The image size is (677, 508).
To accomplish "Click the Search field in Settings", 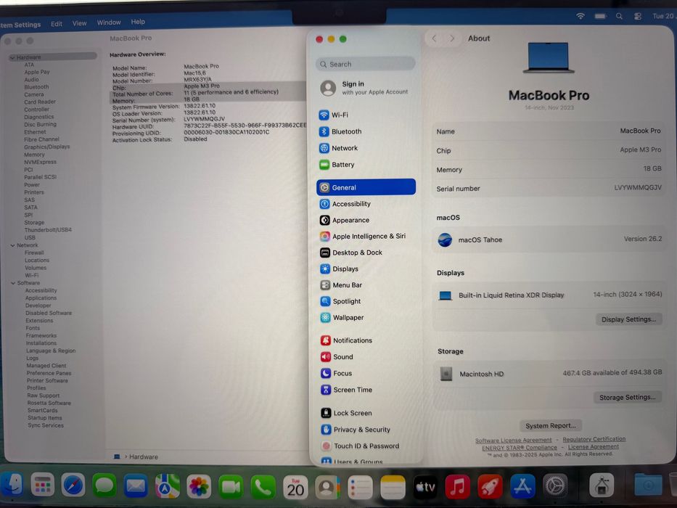I will [365, 64].
